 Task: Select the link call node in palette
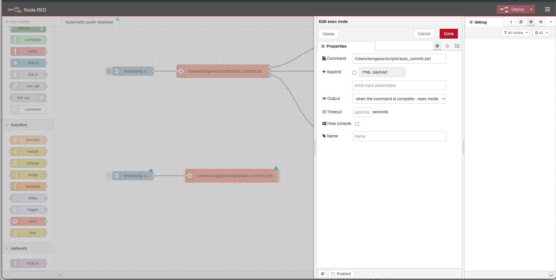pyautogui.click(x=28, y=86)
